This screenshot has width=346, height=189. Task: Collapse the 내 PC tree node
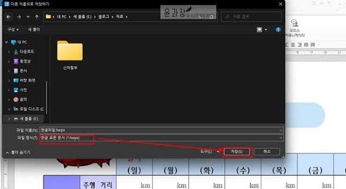[7, 42]
